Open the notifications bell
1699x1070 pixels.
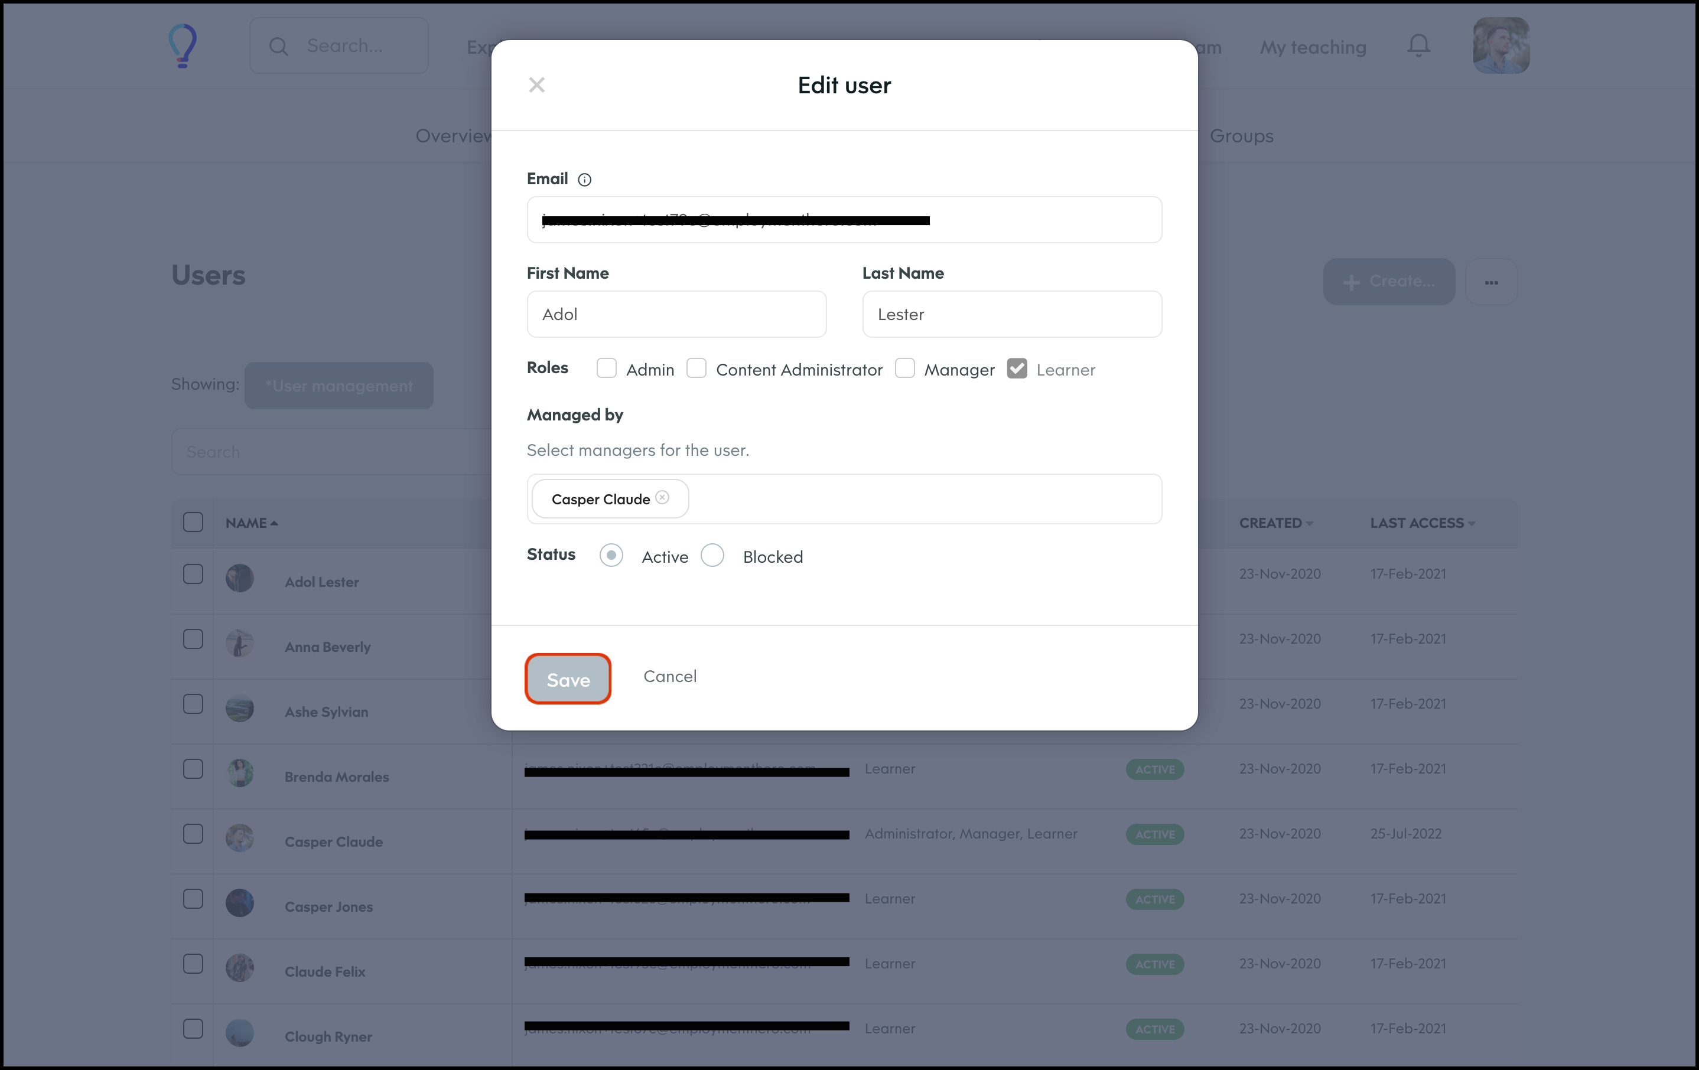1418,46
